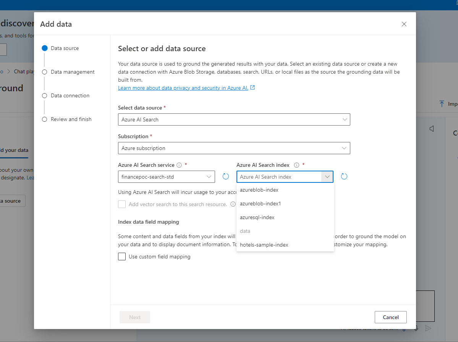Click 'Index data field mapping' heading
Viewport: 458px width, 342px height.
(148, 222)
